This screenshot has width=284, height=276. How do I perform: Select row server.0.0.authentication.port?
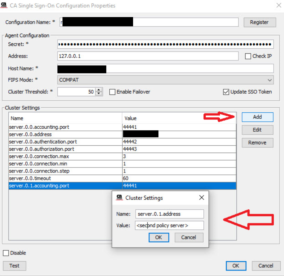pyautogui.click(x=122, y=141)
